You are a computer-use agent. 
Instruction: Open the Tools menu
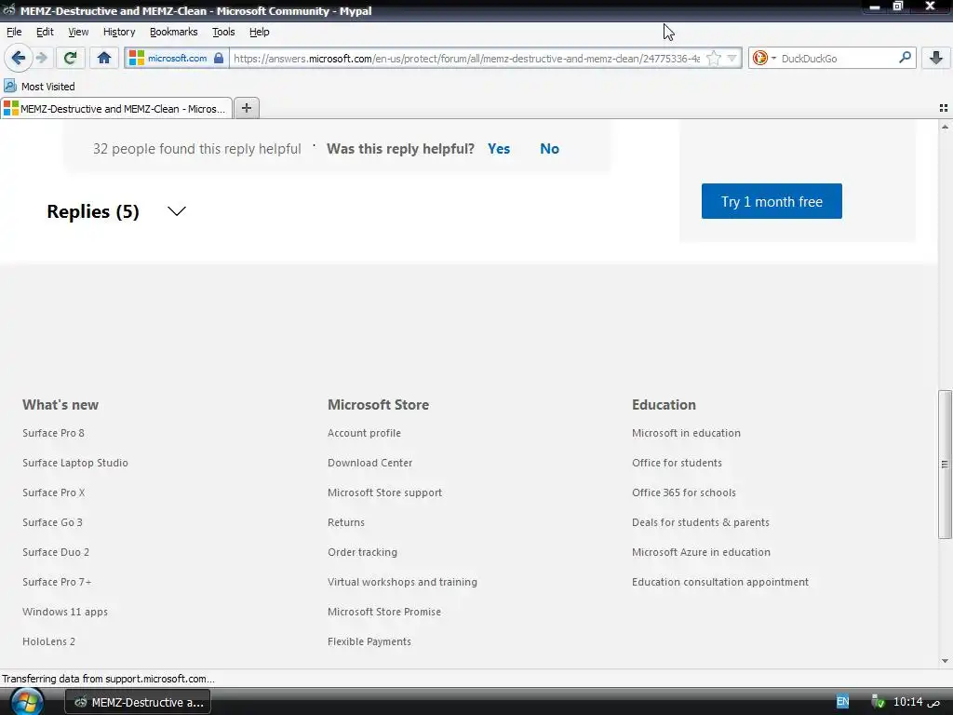tap(223, 32)
